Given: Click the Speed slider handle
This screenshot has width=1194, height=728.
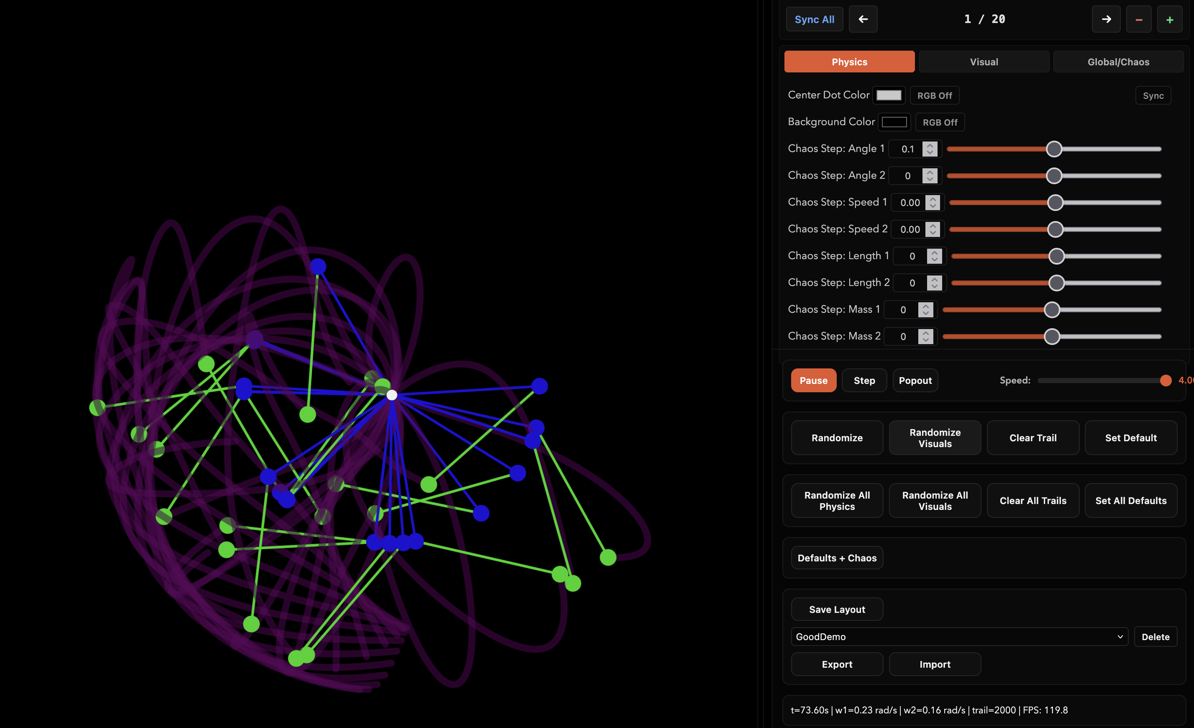Looking at the screenshot, I should point(1166,380).
